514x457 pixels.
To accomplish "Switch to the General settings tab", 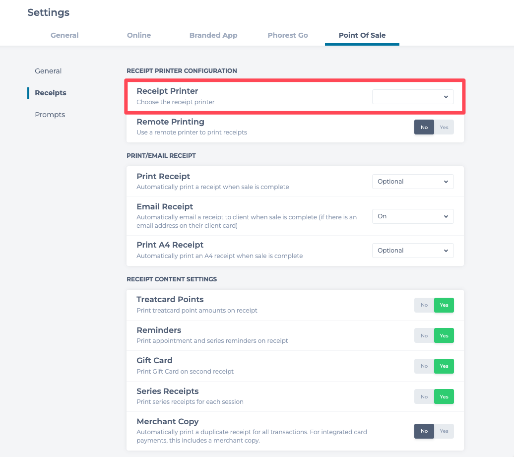I will (x=64, y=35).
